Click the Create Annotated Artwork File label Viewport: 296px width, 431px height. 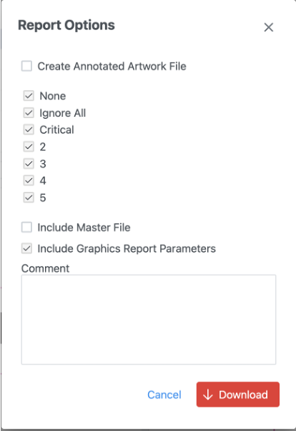point(112,67)
